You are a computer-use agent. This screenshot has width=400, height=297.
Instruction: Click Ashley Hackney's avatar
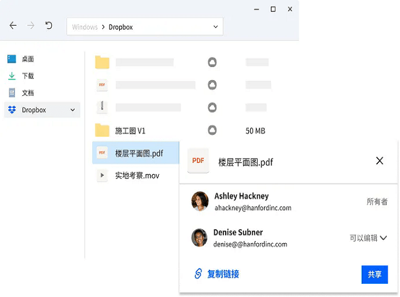coord(200,201)
